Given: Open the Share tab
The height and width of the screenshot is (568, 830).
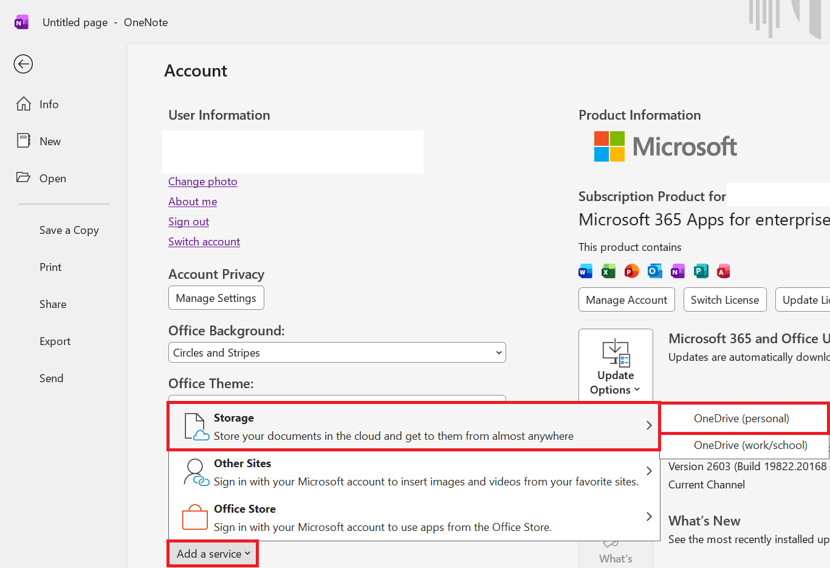Looking at the screenshot, I should tap(53, 304).
